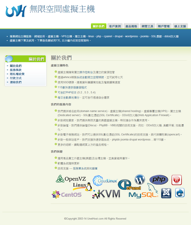Click the OpenVZ logo

click(x=71, y=179)
